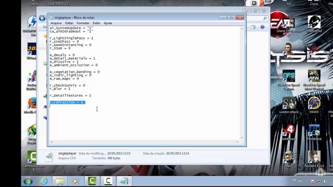
Task: Click the line 'r_UseZPass = 0'
Action: 64,42
